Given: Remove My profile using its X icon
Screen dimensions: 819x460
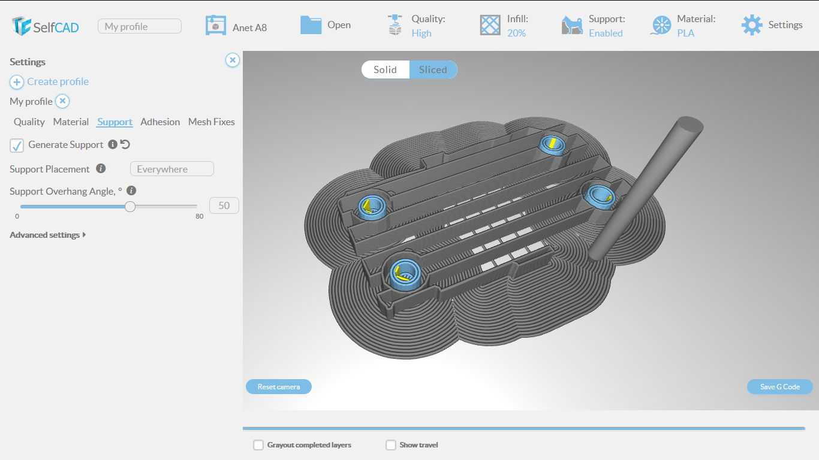Looking at the screenshot, I should 62,101.
